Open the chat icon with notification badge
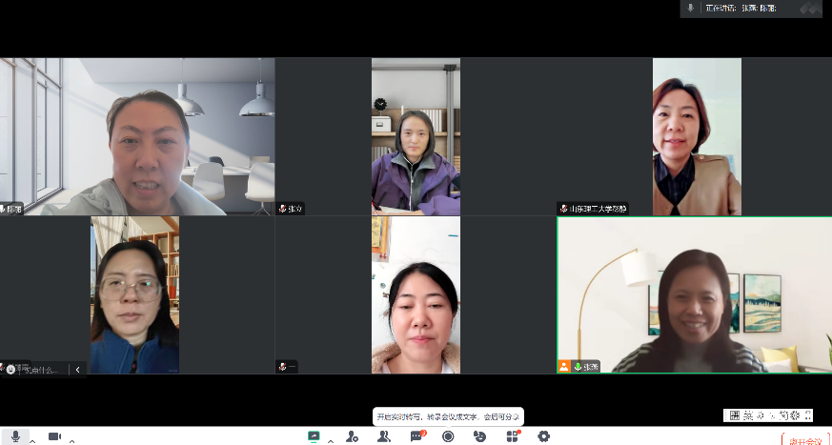The height and width of the screenshot is (445, 832). pos(416,436)
